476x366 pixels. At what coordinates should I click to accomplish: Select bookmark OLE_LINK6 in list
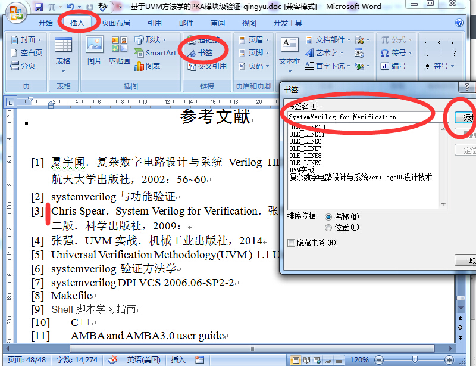tap(305, 141)
